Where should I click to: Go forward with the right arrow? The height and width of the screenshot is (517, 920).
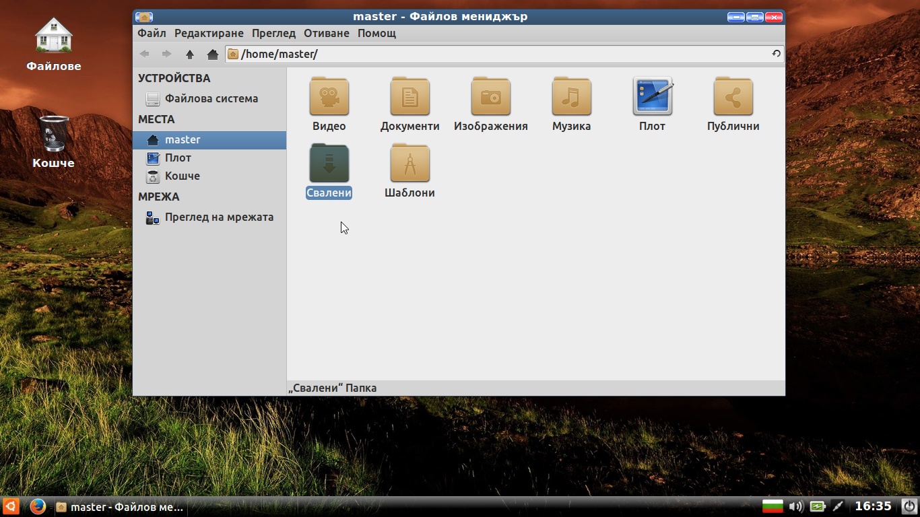coord(166,54)
